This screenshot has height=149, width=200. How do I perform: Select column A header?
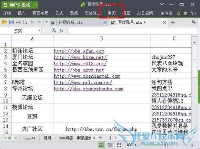(32, 38)
